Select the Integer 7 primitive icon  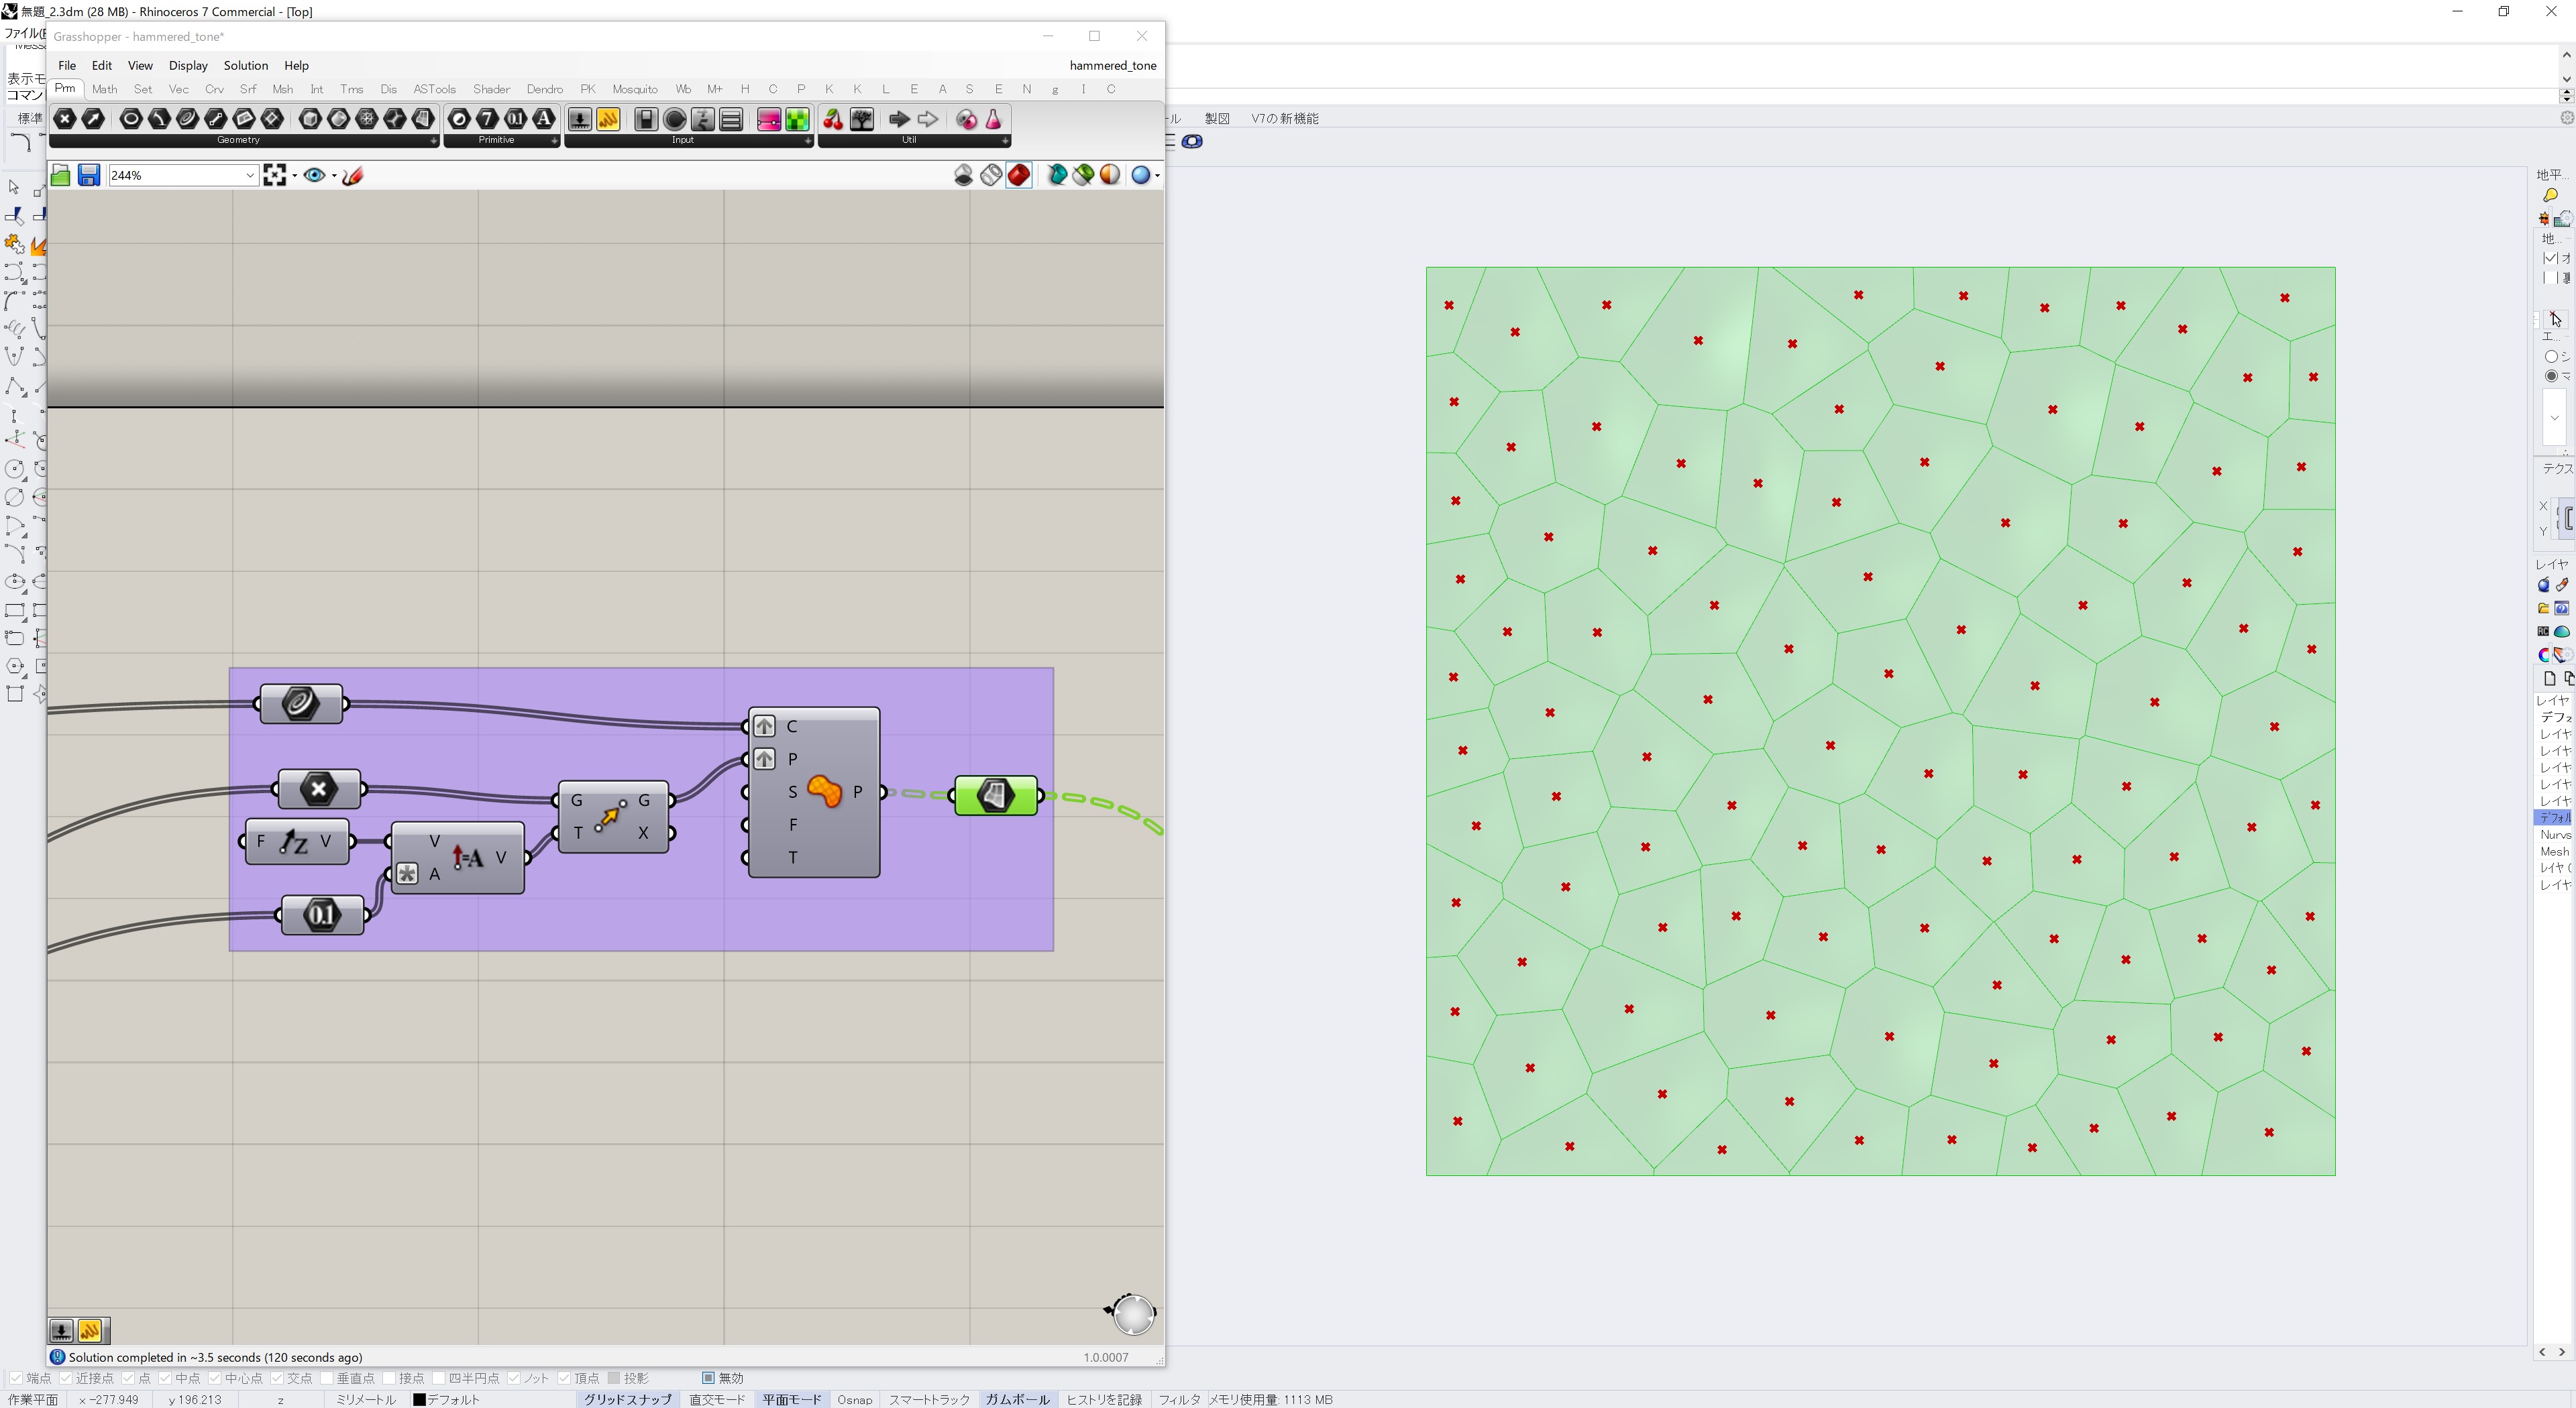[x=487, y=119]
